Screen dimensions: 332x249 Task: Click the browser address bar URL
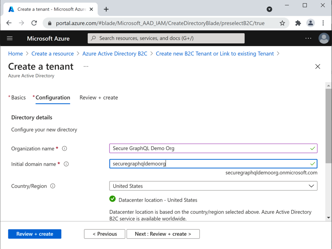pyautogui.click(x=160, y=23)
